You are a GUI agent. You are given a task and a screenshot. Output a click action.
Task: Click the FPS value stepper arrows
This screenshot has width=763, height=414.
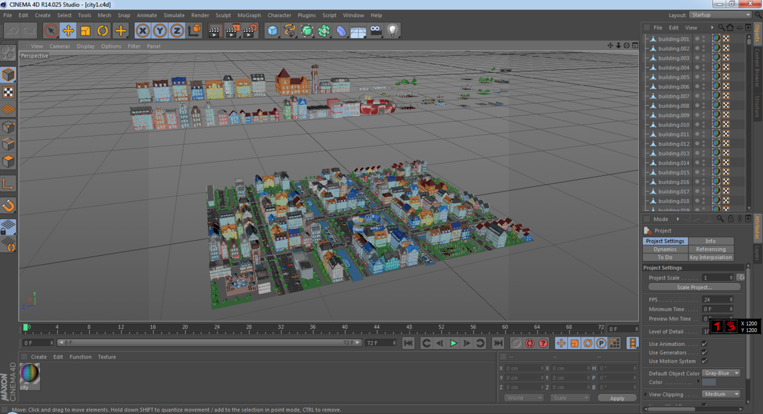pos(731,300)
